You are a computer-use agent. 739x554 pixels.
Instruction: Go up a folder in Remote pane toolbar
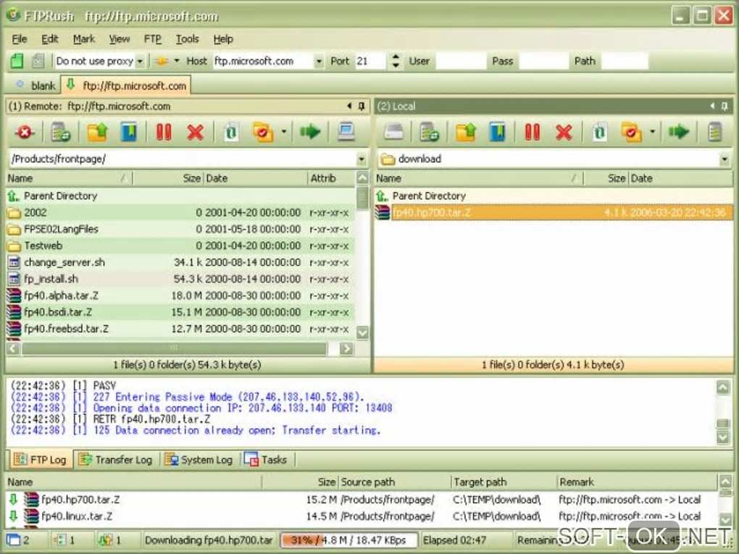(98, 133)
